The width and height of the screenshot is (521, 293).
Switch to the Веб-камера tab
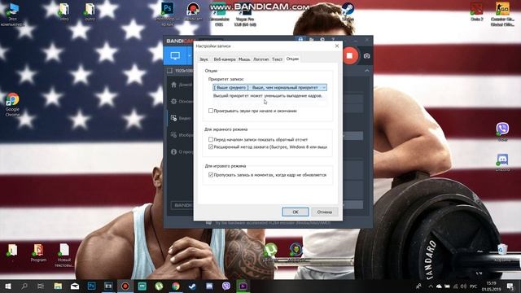[x=225, y=59]
